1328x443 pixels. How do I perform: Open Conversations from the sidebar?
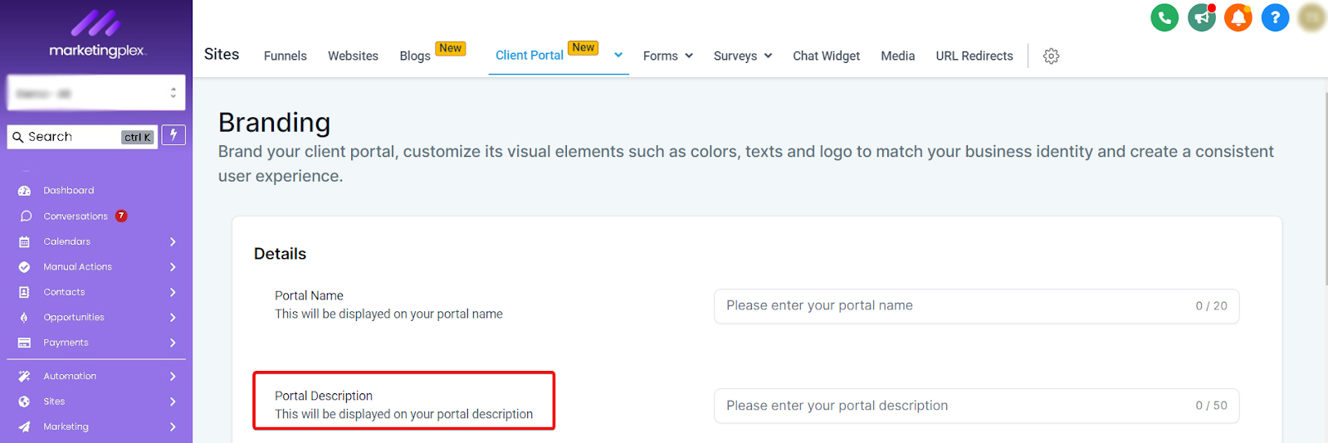(76, 216)
